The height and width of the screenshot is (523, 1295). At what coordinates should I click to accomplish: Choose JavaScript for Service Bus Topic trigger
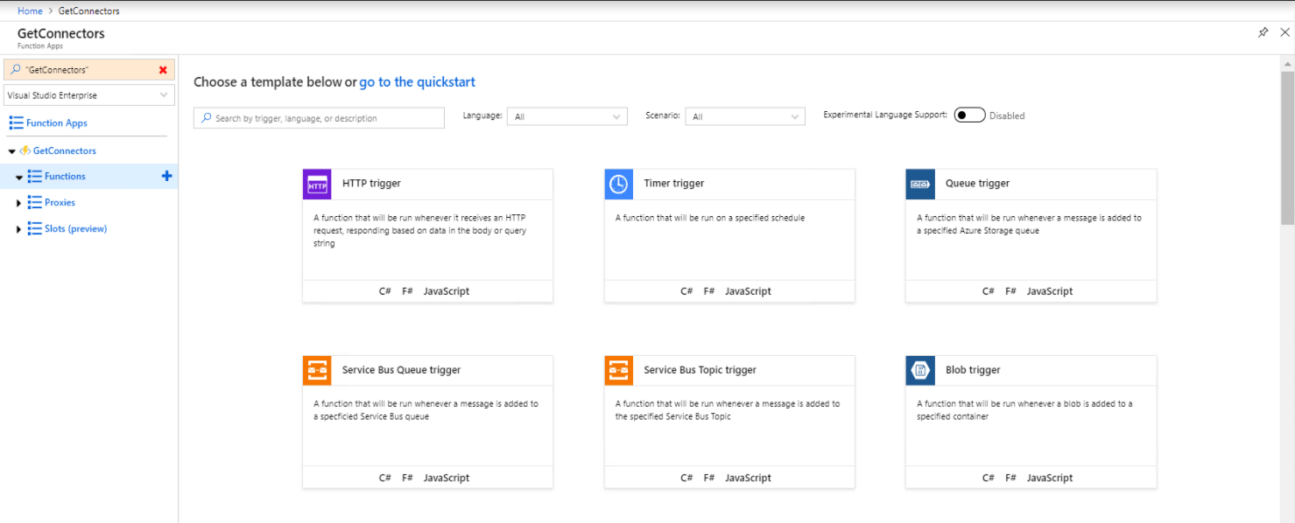748,478
